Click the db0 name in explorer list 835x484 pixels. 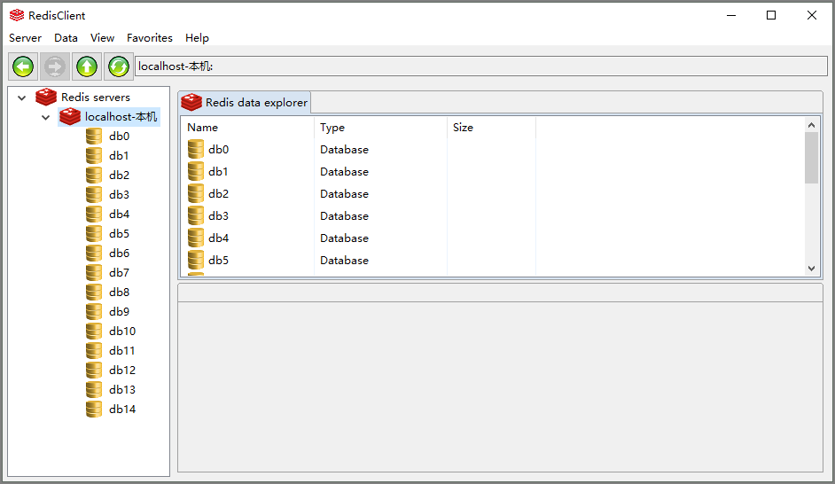tap(218, 150)
